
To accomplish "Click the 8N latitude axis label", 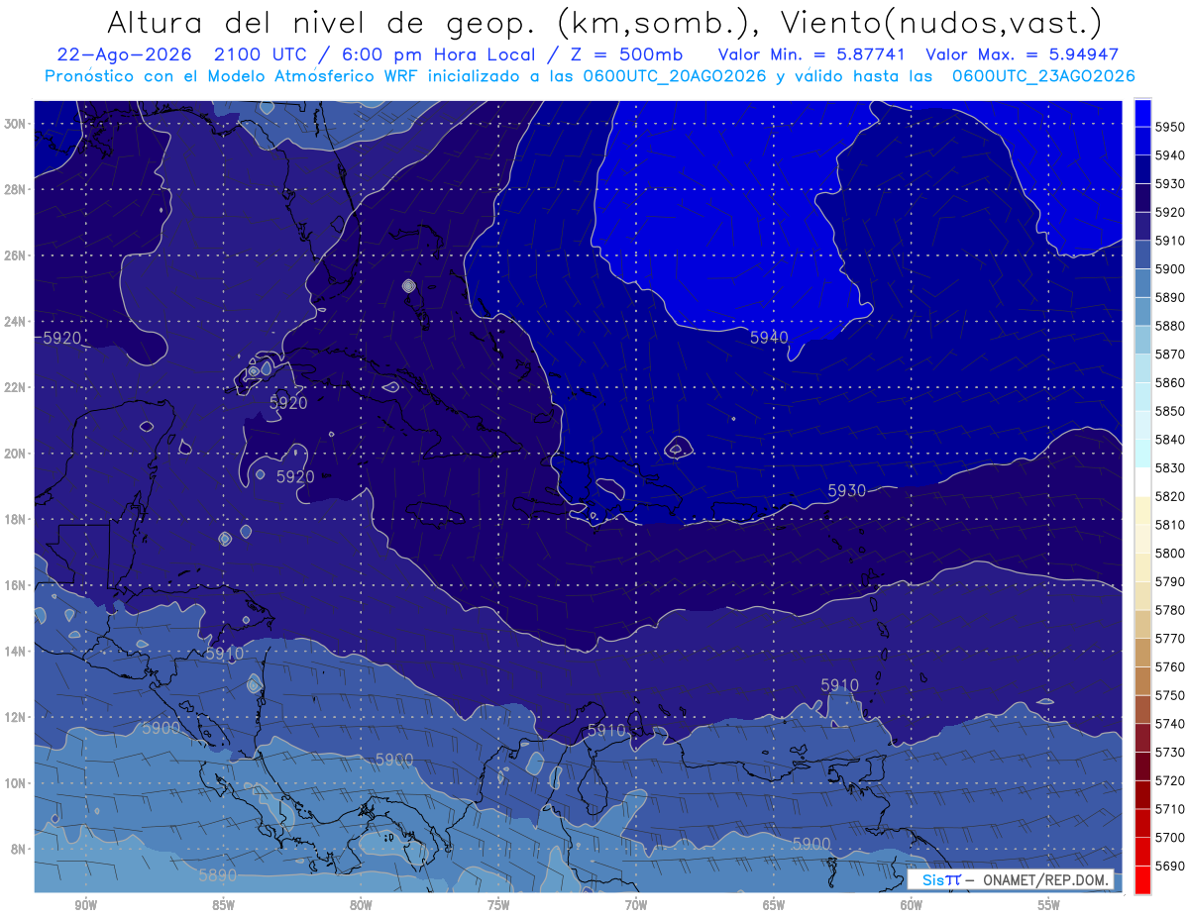I will point(18,849).
